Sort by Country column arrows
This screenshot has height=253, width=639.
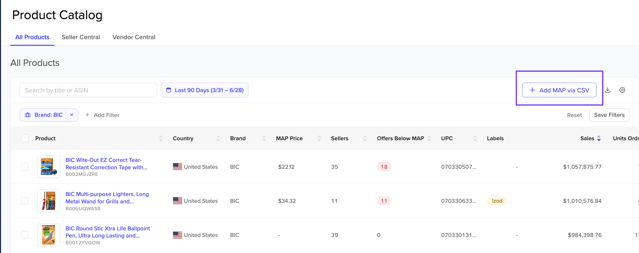[x=218, y=138]
